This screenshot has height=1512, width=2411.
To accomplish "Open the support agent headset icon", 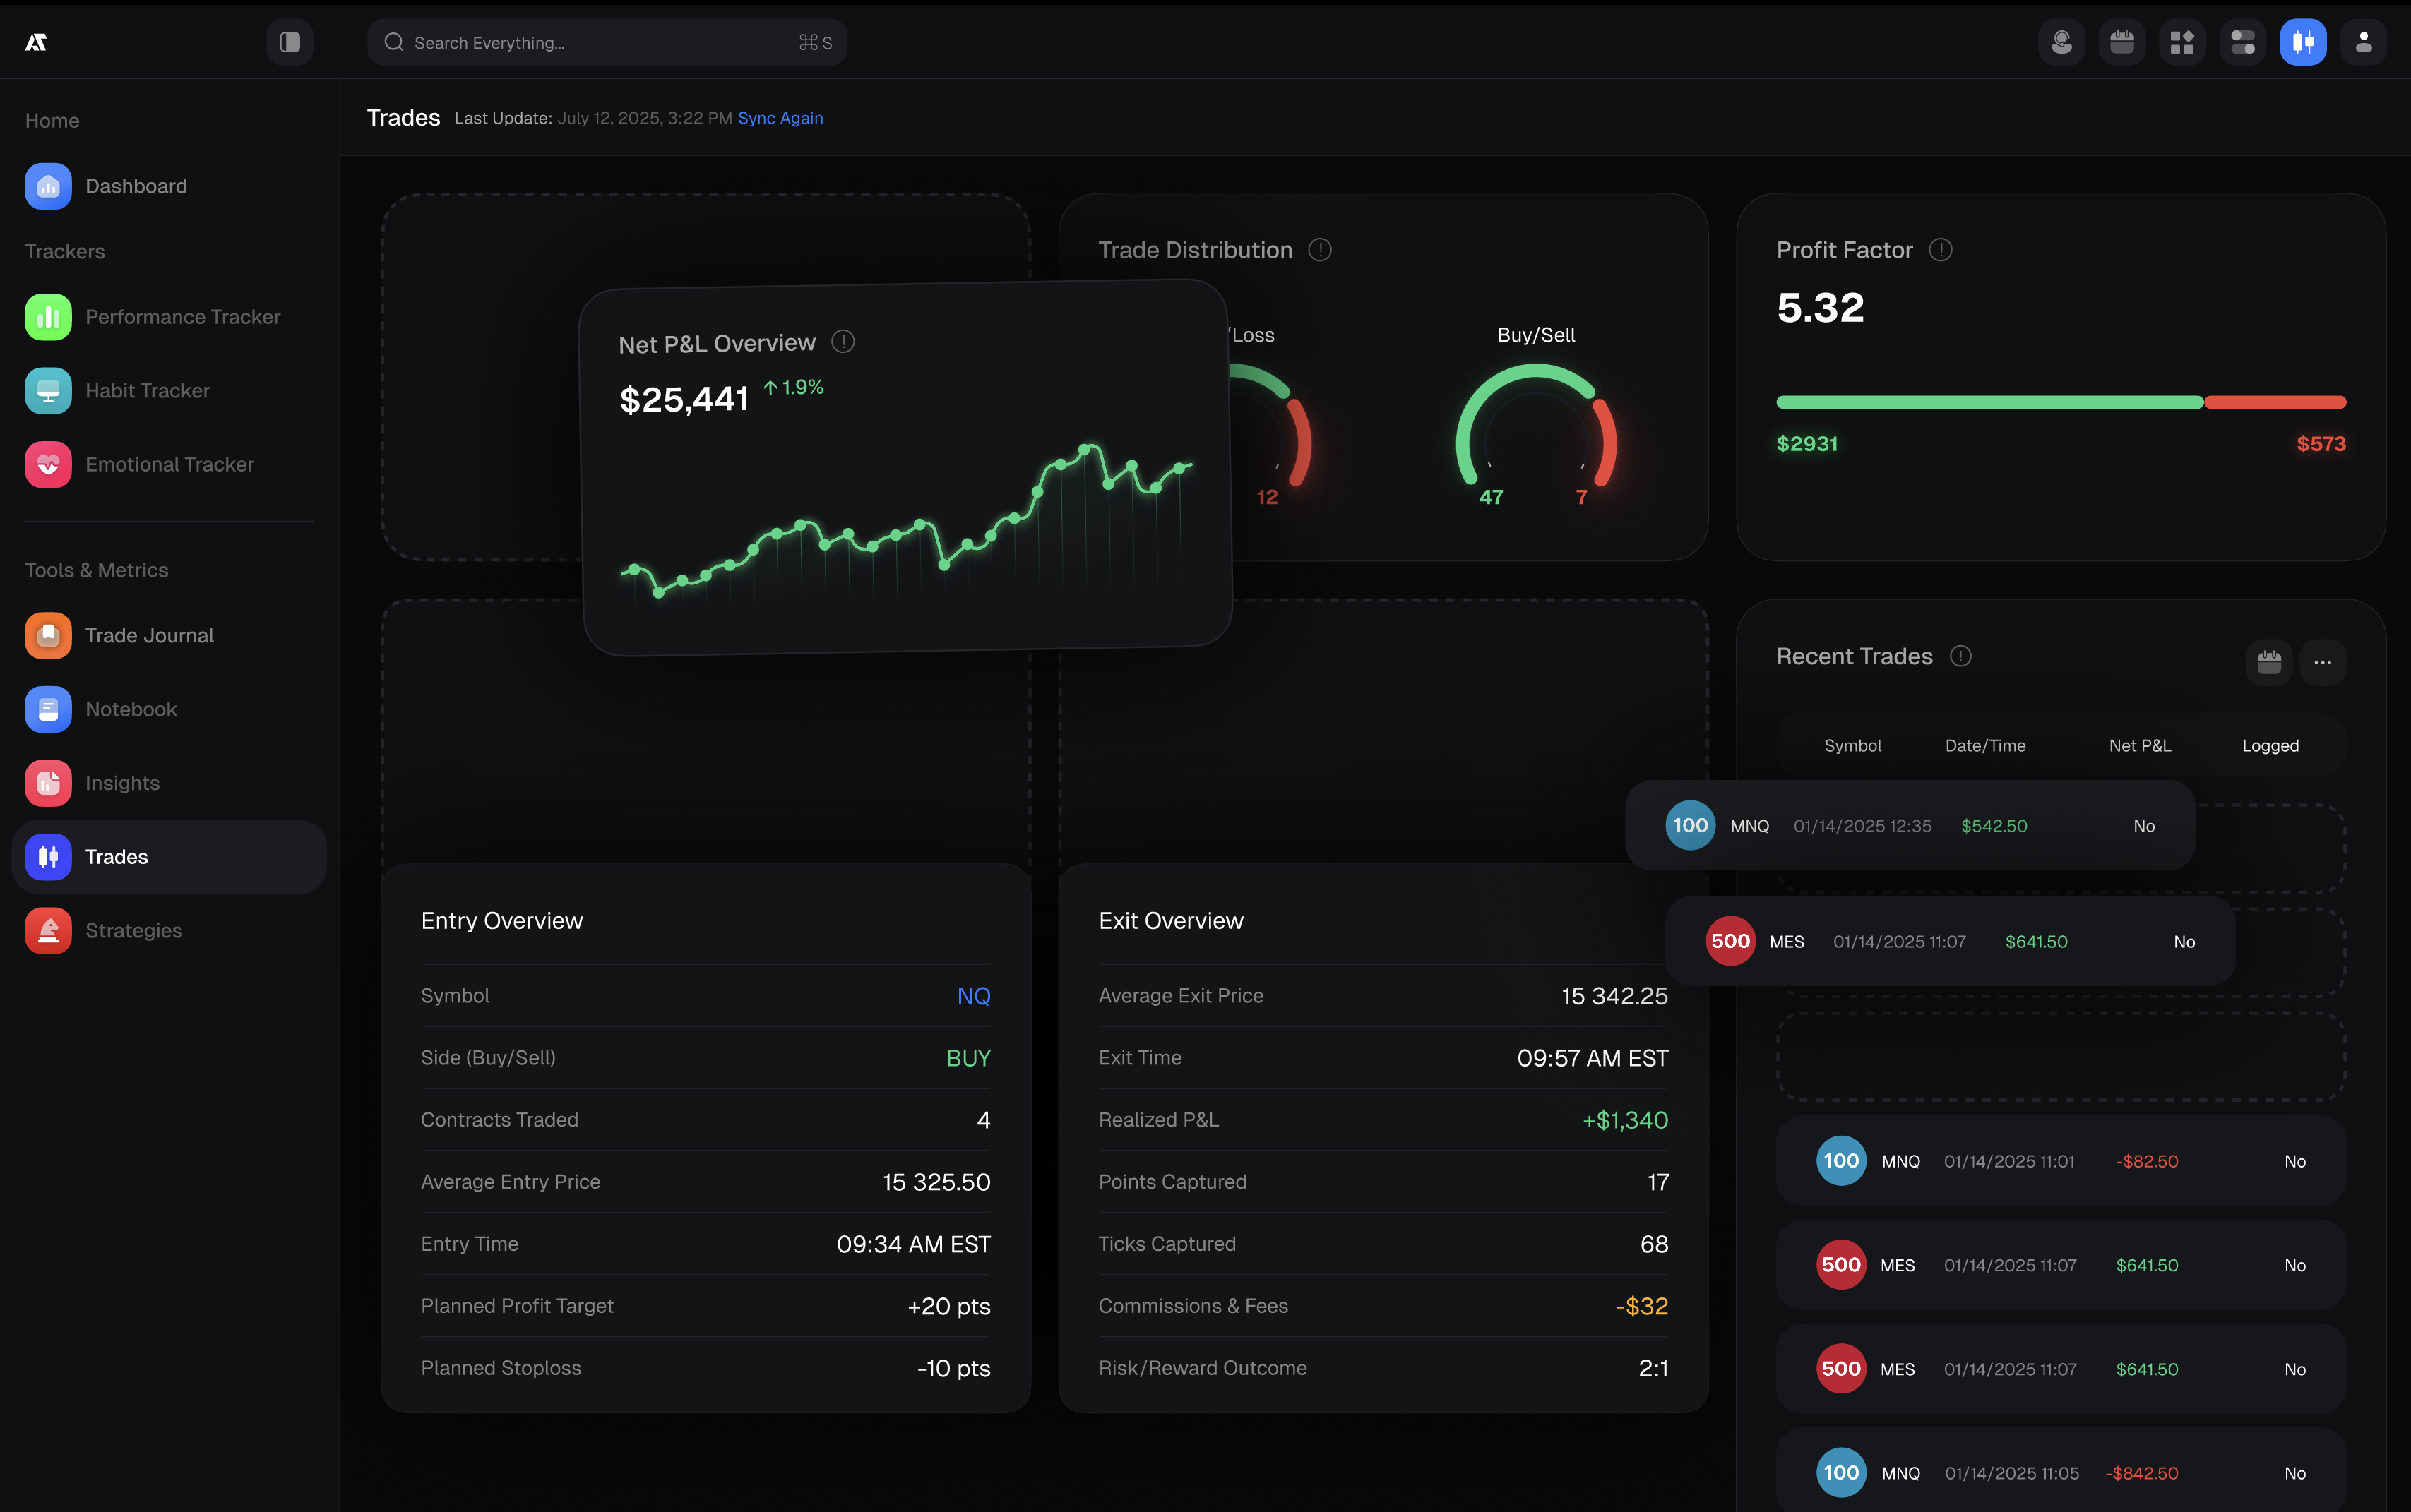I will (2061, 42).
